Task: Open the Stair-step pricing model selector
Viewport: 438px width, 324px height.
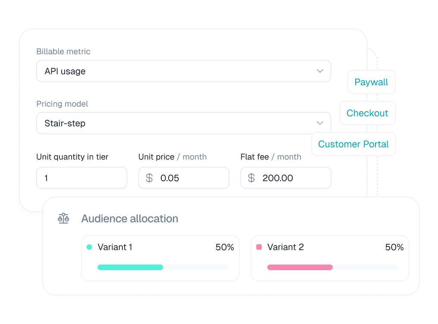Action: point(184,123)
